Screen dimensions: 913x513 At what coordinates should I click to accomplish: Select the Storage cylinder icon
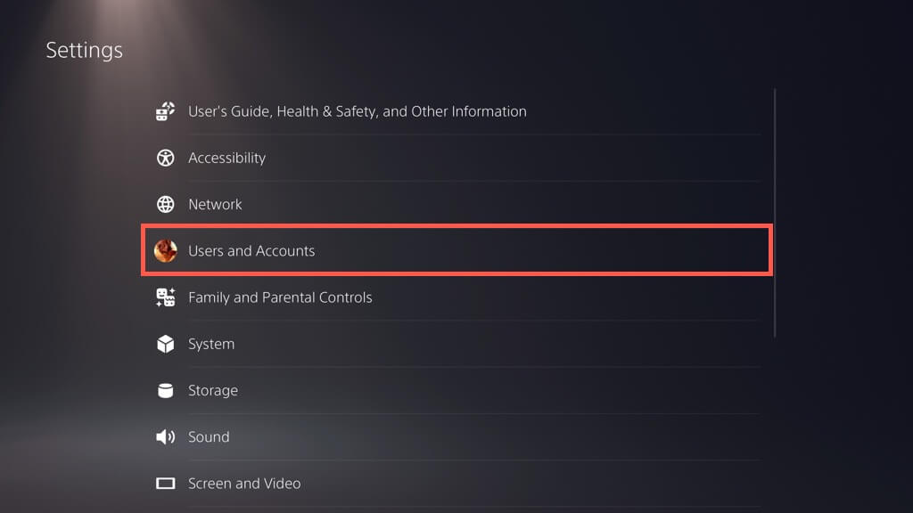166,390
